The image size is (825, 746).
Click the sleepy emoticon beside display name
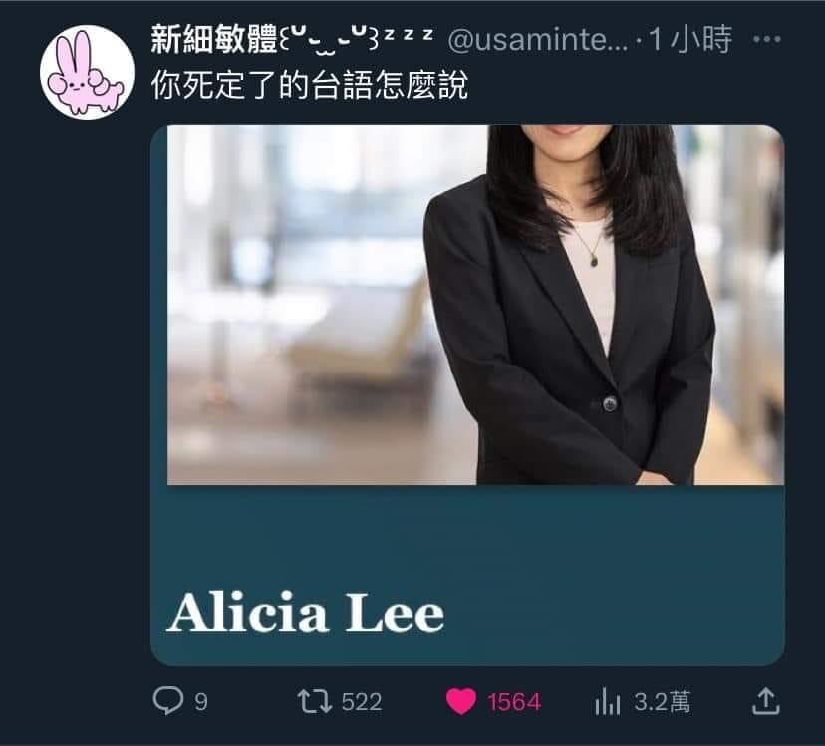[x=356, y=40]
